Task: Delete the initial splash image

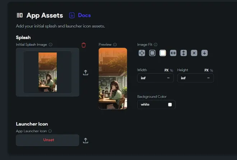Action: 84,45
